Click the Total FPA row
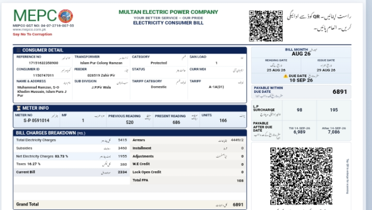 pyautogui.click(x=188, y=180)
